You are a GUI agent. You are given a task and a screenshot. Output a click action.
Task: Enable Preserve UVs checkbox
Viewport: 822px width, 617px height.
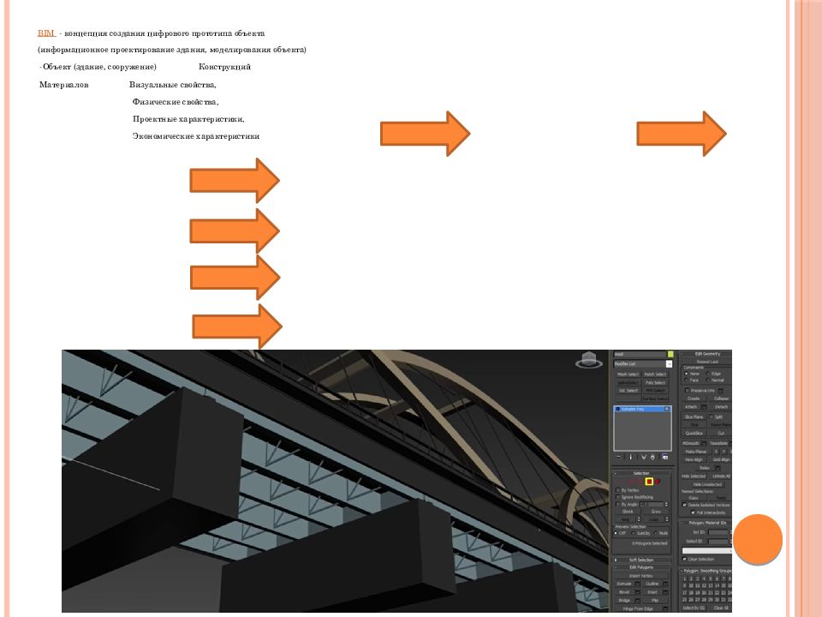687,391
